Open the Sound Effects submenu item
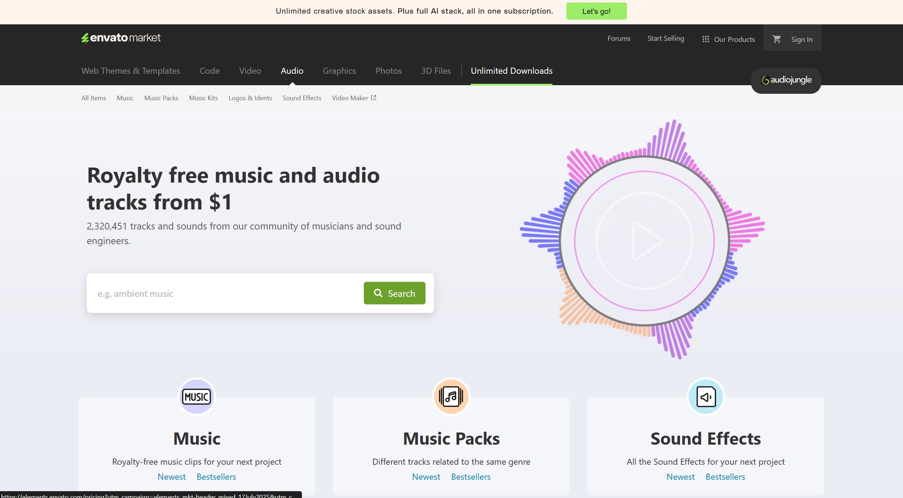This screenshot has height=498, width=903. pyautogui.click(x=301, y=98)
